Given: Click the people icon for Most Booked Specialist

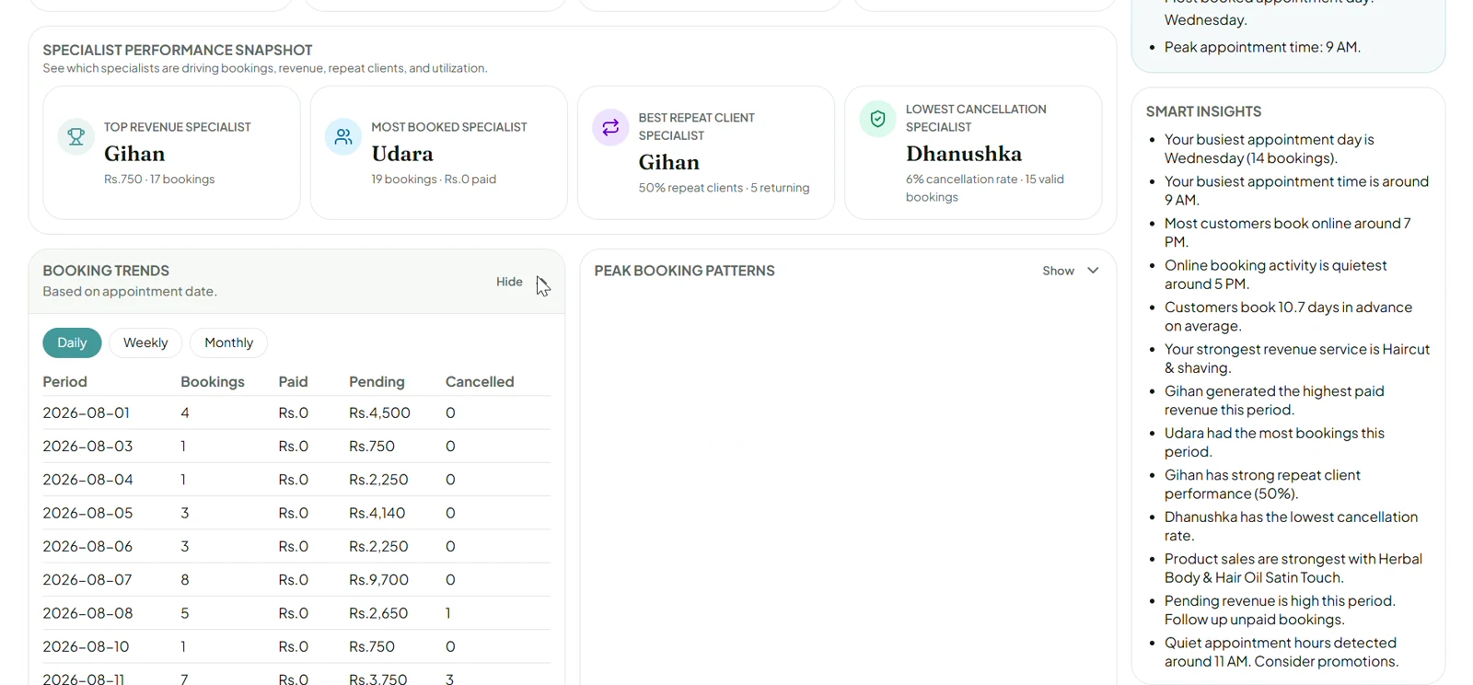Looking at the screenshot, I should 343,136.
